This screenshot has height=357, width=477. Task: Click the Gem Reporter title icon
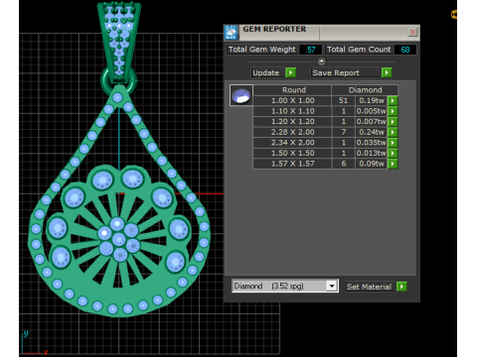[x=231, y=33]
